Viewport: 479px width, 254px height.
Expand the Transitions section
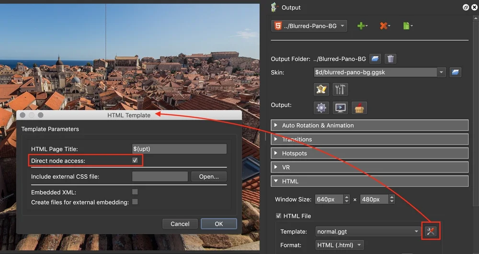(370, 139)
